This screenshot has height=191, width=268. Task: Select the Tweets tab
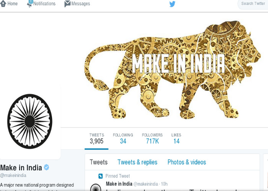pyautogui.click(x=99, y=162)
